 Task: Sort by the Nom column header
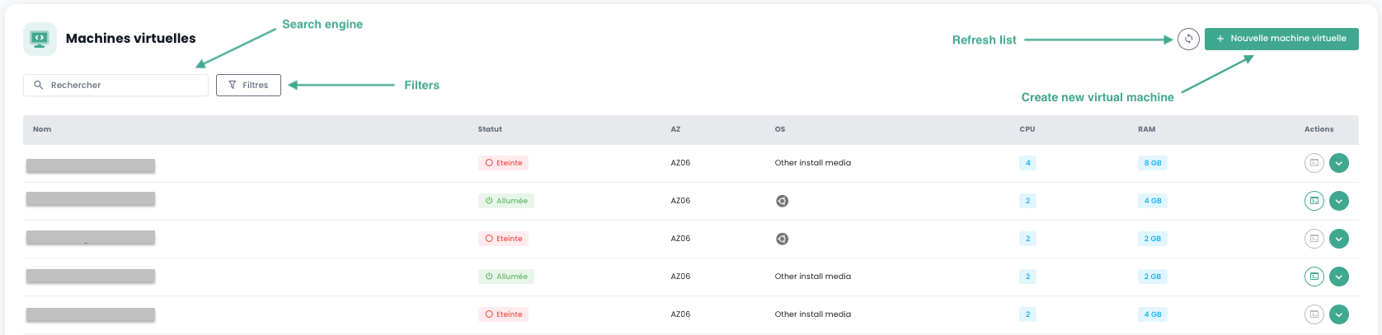pos(42,129)
